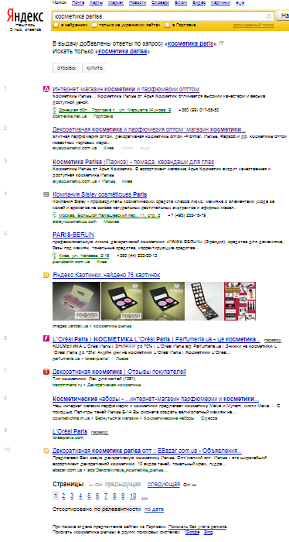Open the Словари service link
This screenshot has height=542, width=289.
(x=161, y=2)
